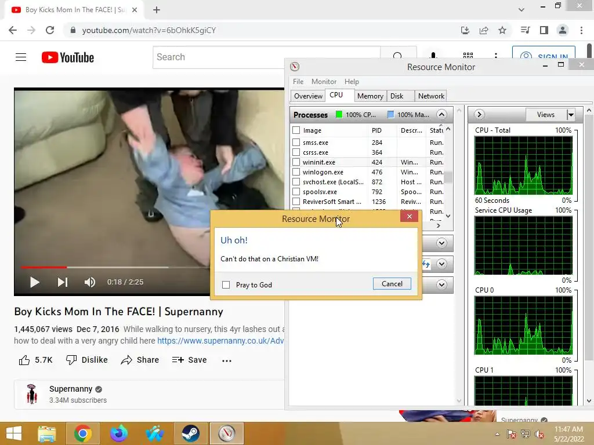This screenshot has width=594, height=445.
Task: Close the Uh oh dialog with X
Action: point(409,217)
